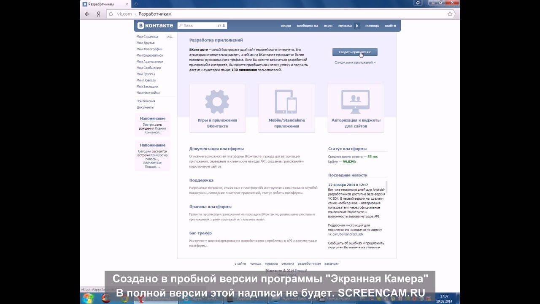540x304 pixels.
Task: Open 'вакансии' footer link
Action: click(332, 263)
